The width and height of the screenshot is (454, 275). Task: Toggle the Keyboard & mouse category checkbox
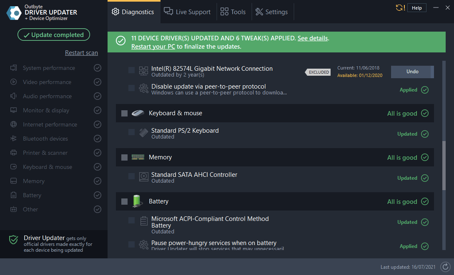(124, 113)
